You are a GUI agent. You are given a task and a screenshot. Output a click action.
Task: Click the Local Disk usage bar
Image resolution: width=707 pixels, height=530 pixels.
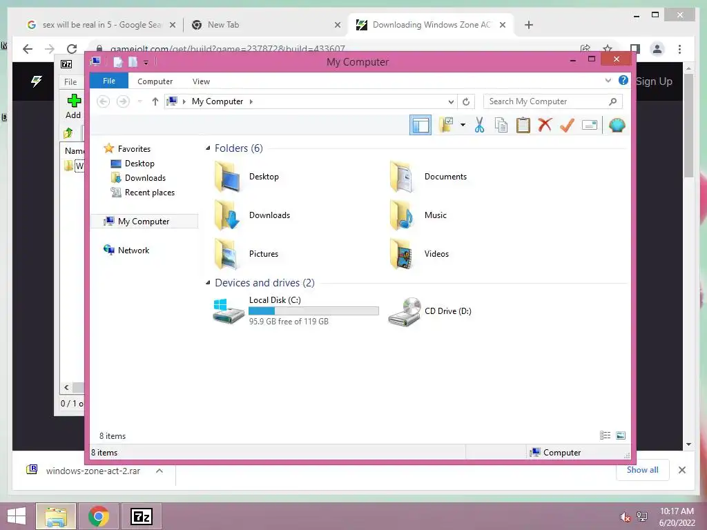313,311
